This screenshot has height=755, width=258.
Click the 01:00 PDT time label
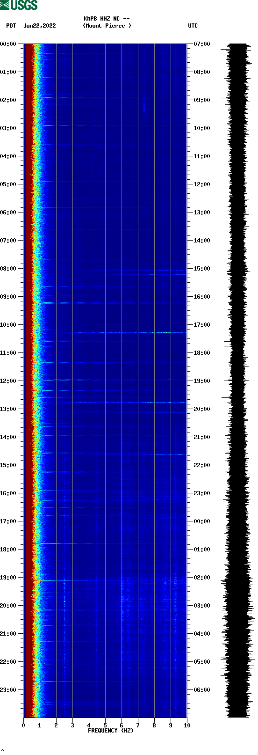8,72
